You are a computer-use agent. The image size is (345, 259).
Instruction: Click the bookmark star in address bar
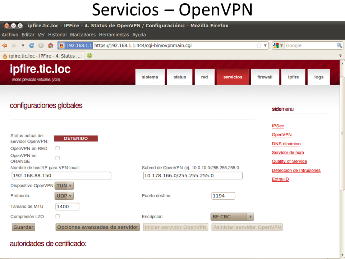259,46
